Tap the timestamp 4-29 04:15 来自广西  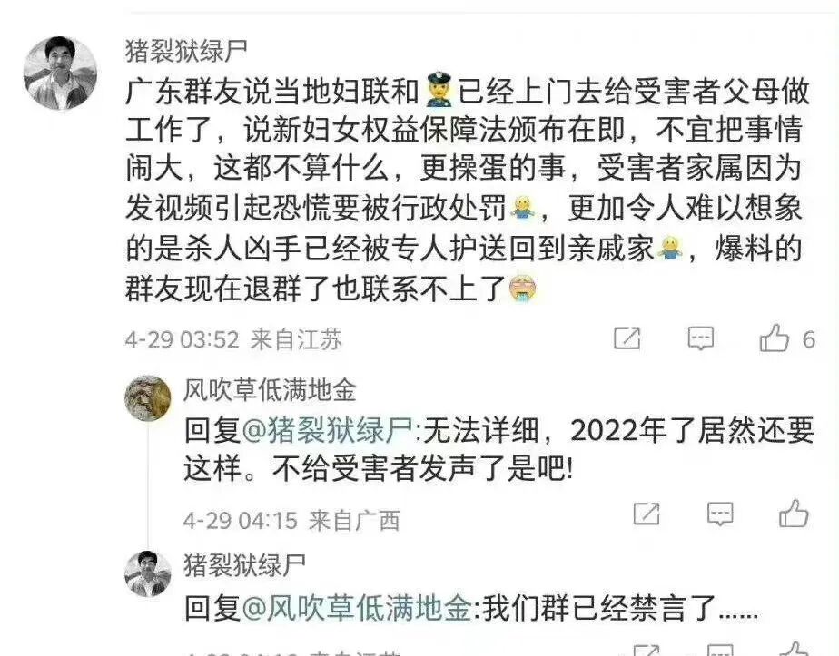click(x=291, y=520)
